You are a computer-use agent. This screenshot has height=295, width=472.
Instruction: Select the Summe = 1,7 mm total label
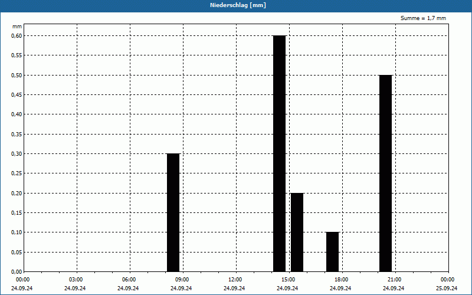[423, 18]
